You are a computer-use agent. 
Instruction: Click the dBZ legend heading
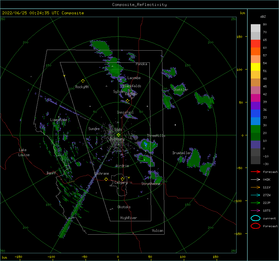(x=263, y=16)
